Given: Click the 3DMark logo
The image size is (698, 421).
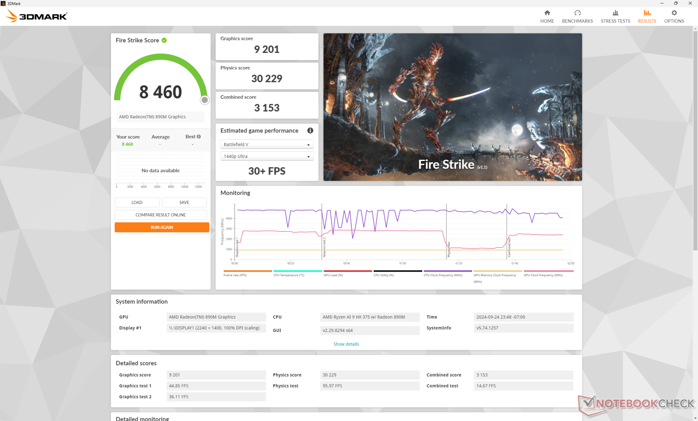Looking at the screenshot, I should (x=37, y=16).
